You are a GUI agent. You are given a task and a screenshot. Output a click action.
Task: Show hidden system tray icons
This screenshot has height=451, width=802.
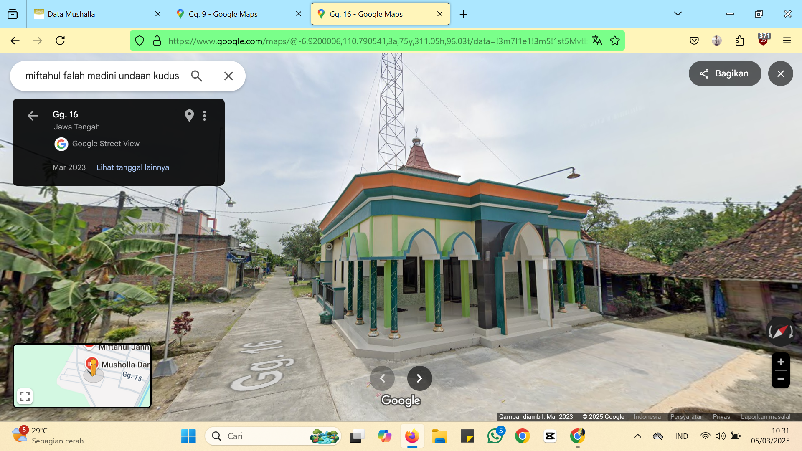click(x=638, y=436)
